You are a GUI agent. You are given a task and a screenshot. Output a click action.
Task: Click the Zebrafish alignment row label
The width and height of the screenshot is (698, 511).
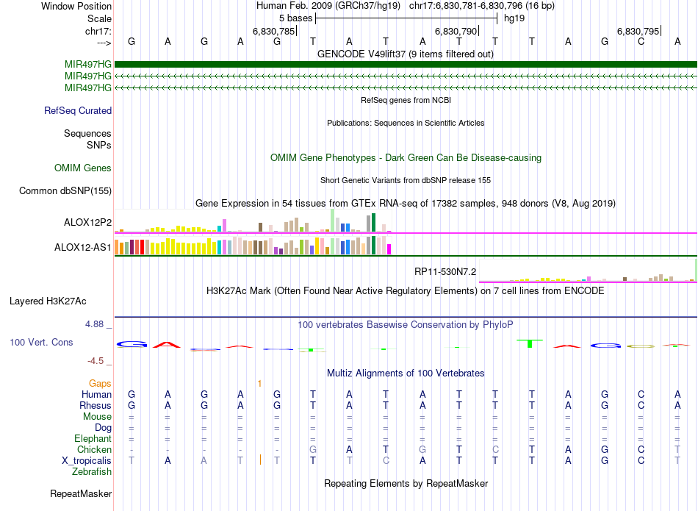click(x=92, y=472)
